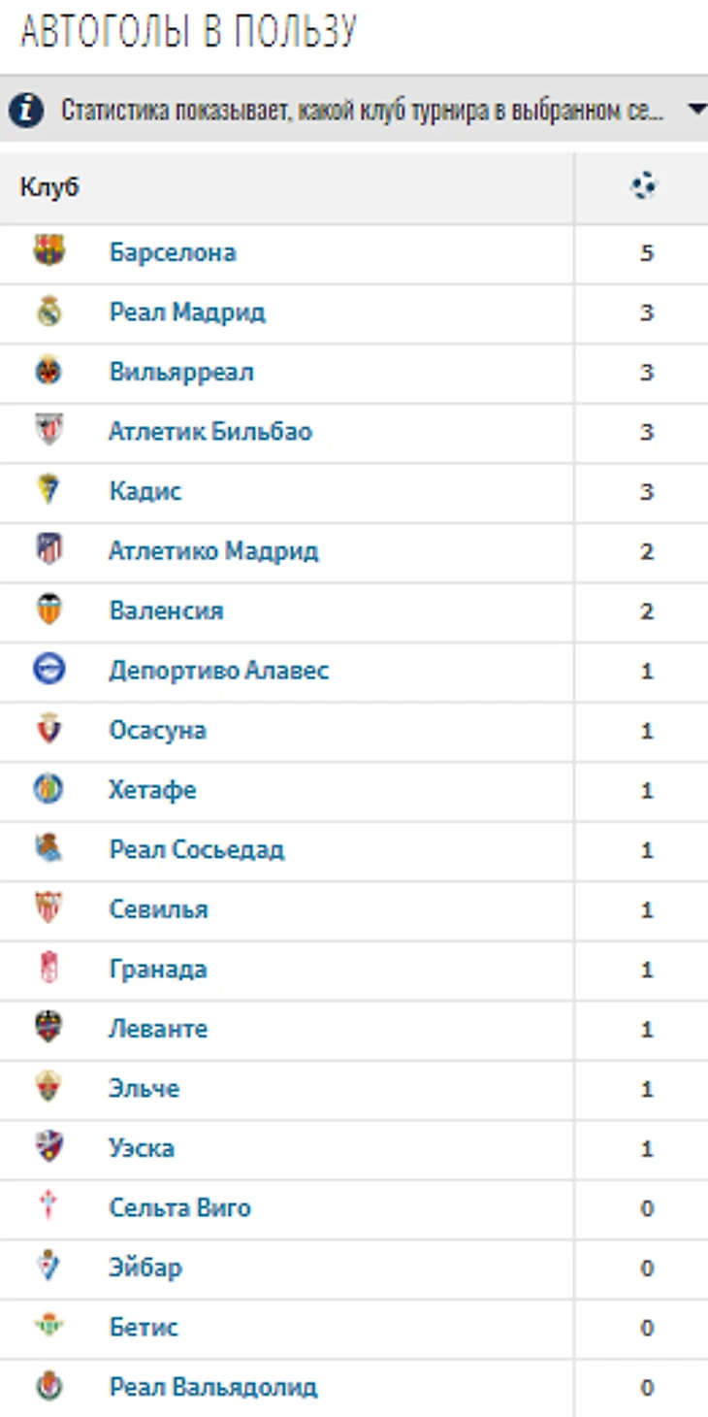Click the Sevilla crest icon
Viewport: 708px width, 1417px height.
(48, 909)
